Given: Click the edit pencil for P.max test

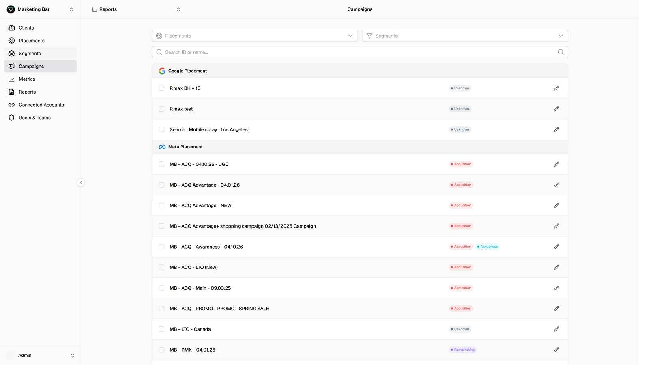Looking at the screenshot, I should coord(556,109).
